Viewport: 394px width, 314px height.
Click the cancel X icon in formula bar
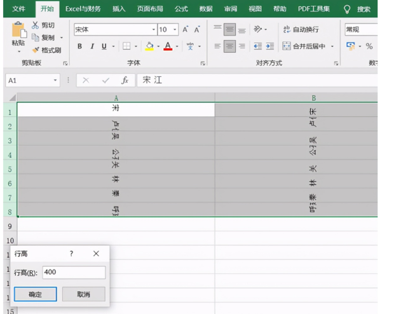[x=86, y=81]
